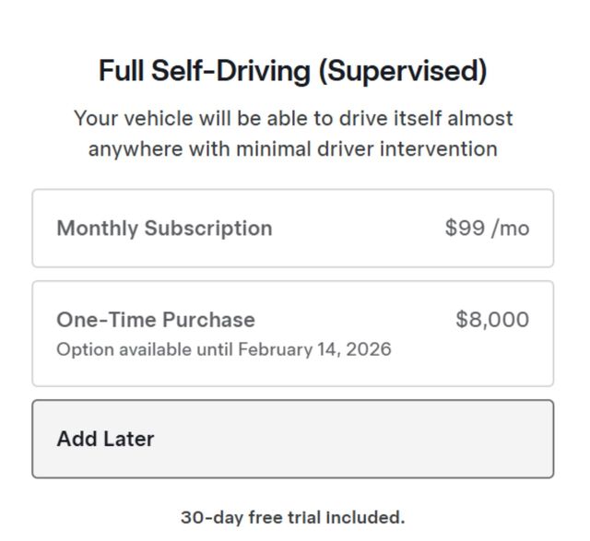Click the 30-day free trial included text

coord(292,517)
